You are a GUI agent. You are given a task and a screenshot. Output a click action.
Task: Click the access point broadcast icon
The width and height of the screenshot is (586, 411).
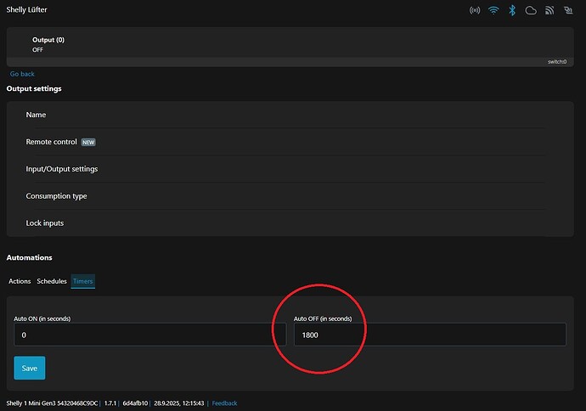point(475,11)
